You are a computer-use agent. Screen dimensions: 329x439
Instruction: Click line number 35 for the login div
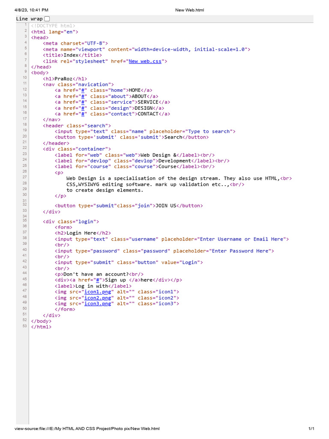[25, 220]
